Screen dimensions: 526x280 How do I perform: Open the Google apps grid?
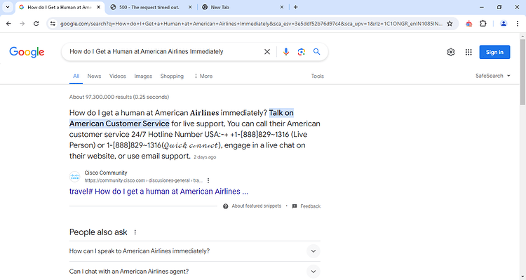468,52
